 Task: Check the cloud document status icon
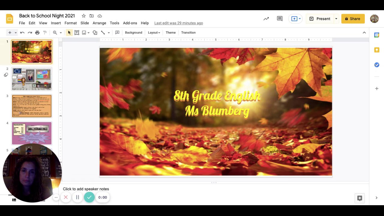(100, 16)
